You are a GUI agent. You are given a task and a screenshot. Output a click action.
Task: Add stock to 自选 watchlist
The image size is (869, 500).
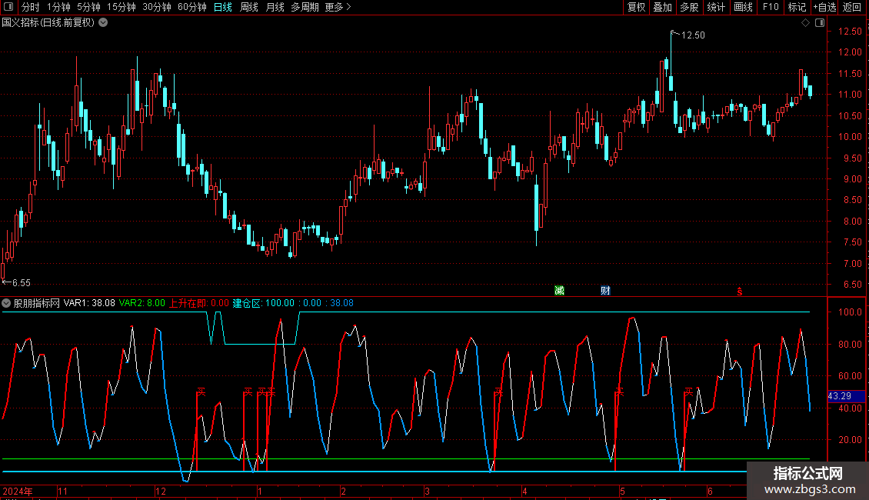click(824, 7)
